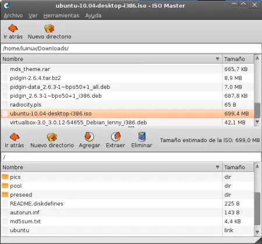
Task: Select mds_theme.rar file name
Action: pos(30,69)
